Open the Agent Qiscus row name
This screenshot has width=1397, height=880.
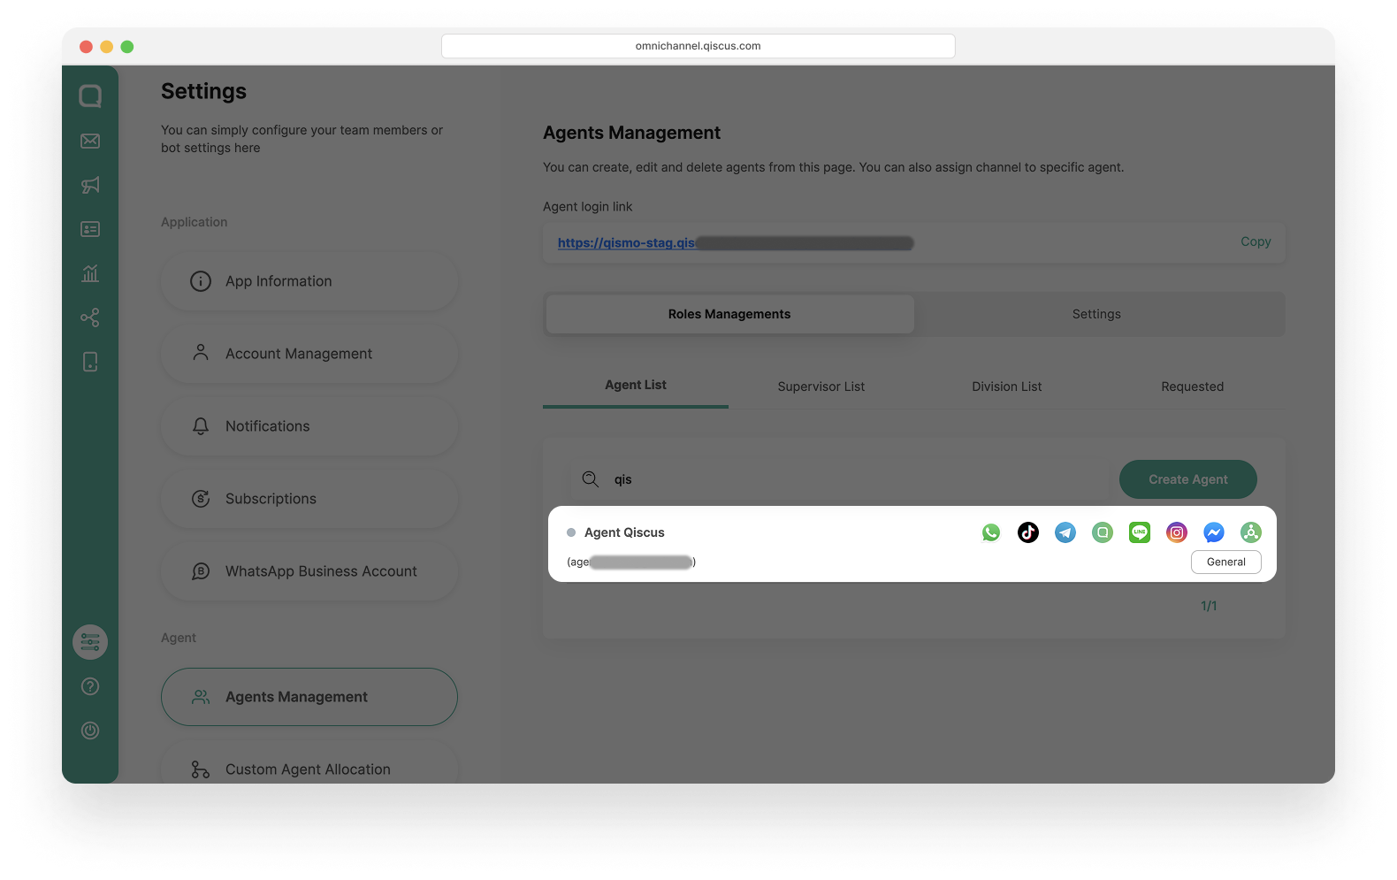[624, 532]
